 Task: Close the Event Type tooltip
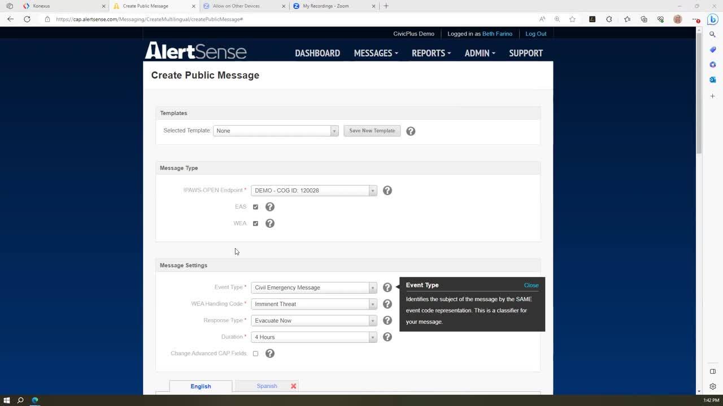[x=531, y=285]
